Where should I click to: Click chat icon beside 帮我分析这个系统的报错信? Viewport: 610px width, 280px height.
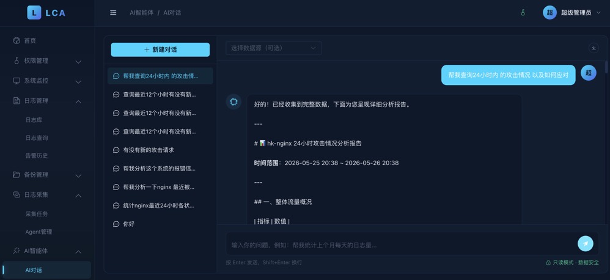(x=116, y=168)
